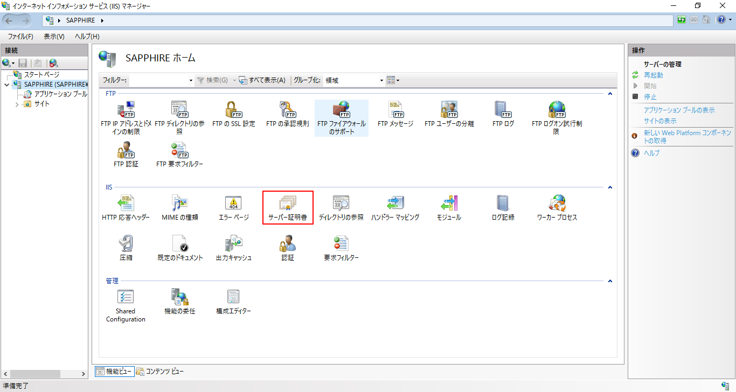Select SAPPHIRE server in connections tree
Viewport: 736px width, 392px height.
[55, 85]
